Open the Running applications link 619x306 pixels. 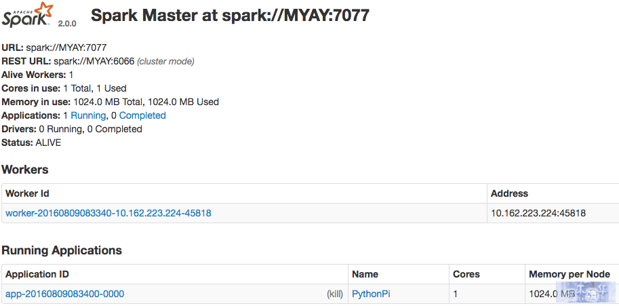click(x=88, y=116)
